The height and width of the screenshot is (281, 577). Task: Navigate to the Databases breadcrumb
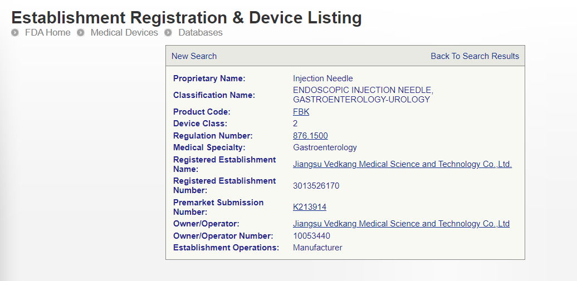click(200, 33)
